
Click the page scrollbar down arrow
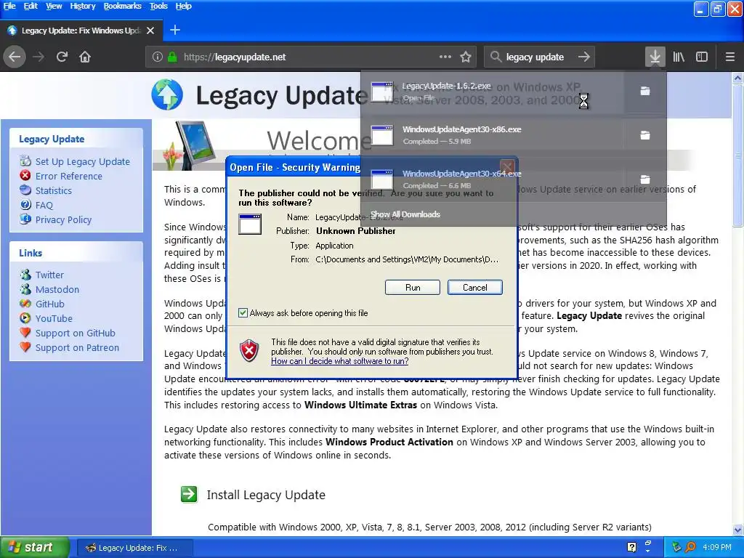pos(738,530)
